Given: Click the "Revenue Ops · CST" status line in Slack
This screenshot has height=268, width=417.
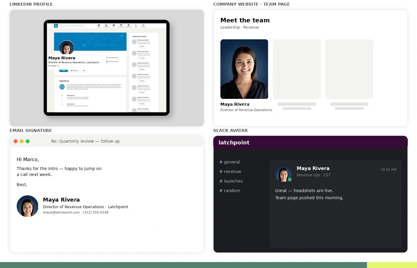Looking at the screenshot, I should (x=314, y=175).
